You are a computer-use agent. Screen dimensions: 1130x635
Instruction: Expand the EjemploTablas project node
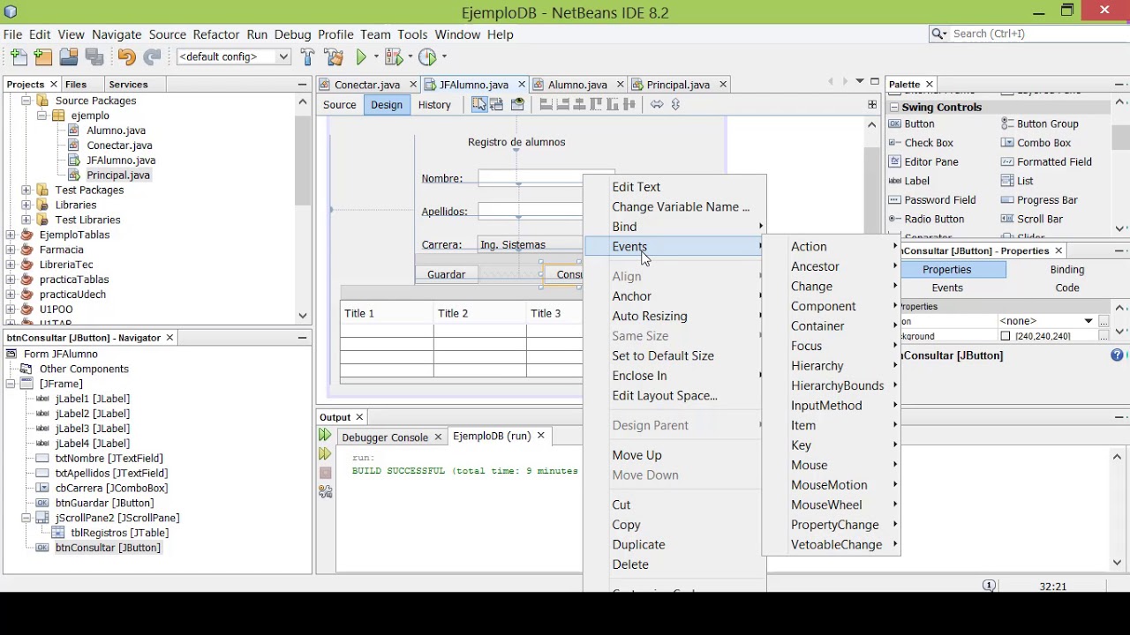tap(10, 235)
